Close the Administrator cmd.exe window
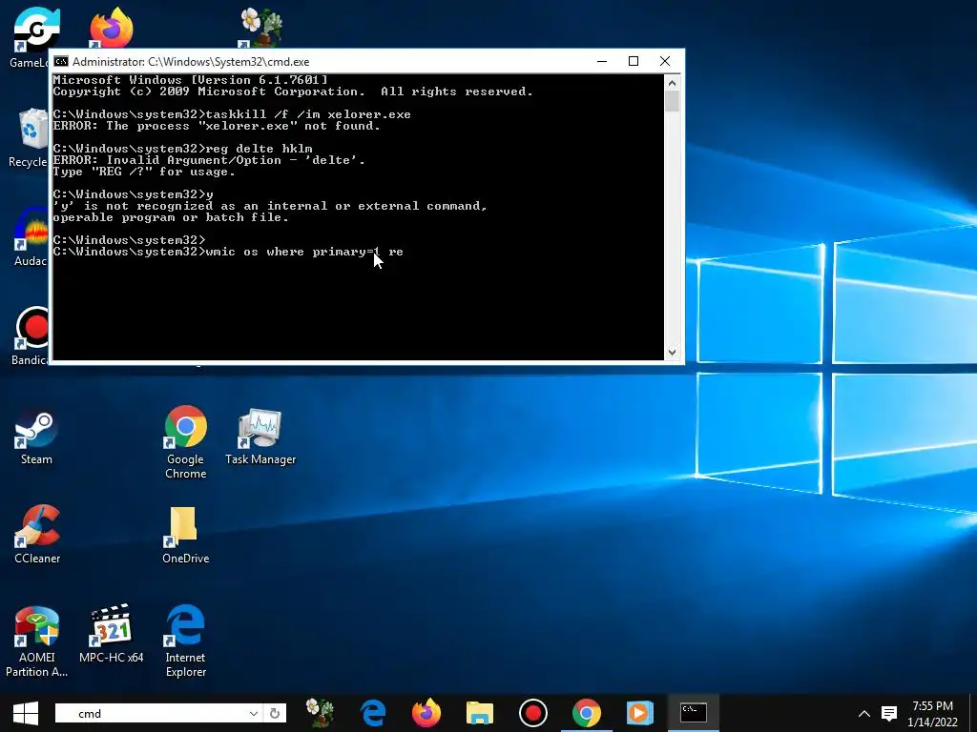The width and height of the screenshot is (977, 732). 665,61
